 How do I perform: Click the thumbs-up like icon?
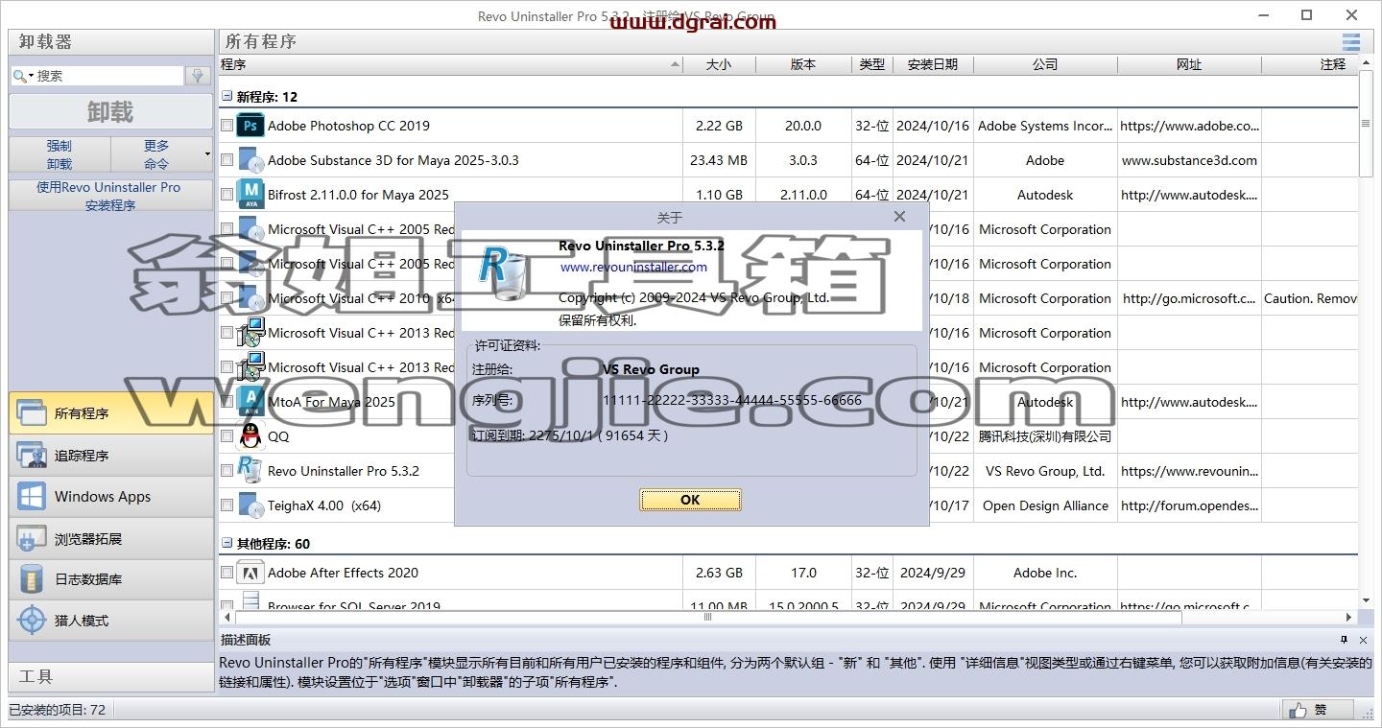pyautogui.click(x=1298, y=710)
